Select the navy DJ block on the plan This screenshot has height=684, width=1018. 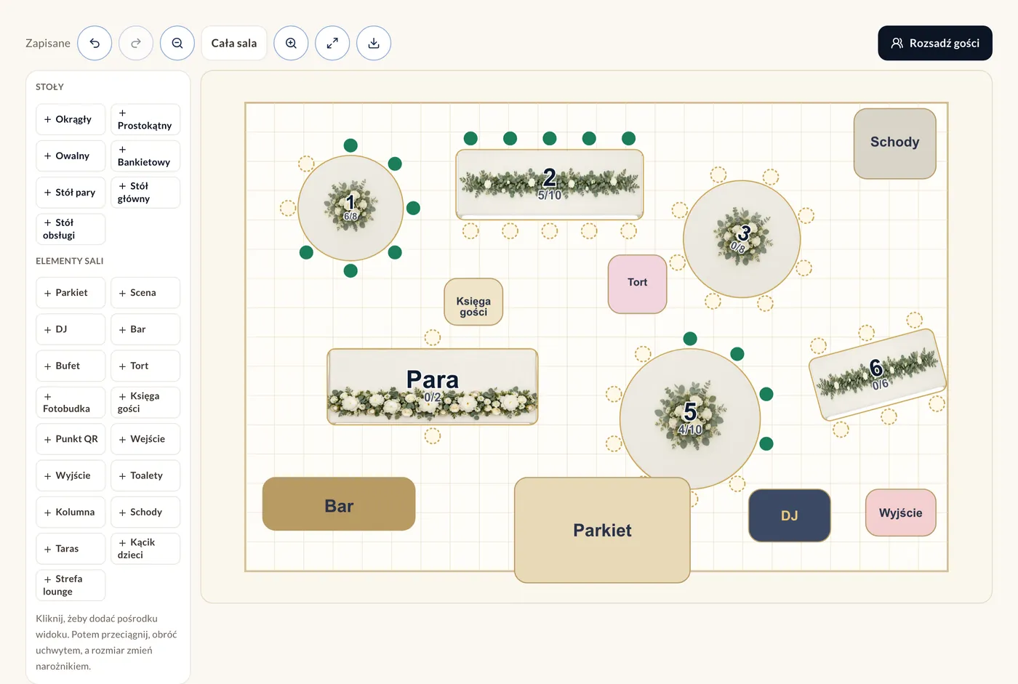(x=790, y=515)
